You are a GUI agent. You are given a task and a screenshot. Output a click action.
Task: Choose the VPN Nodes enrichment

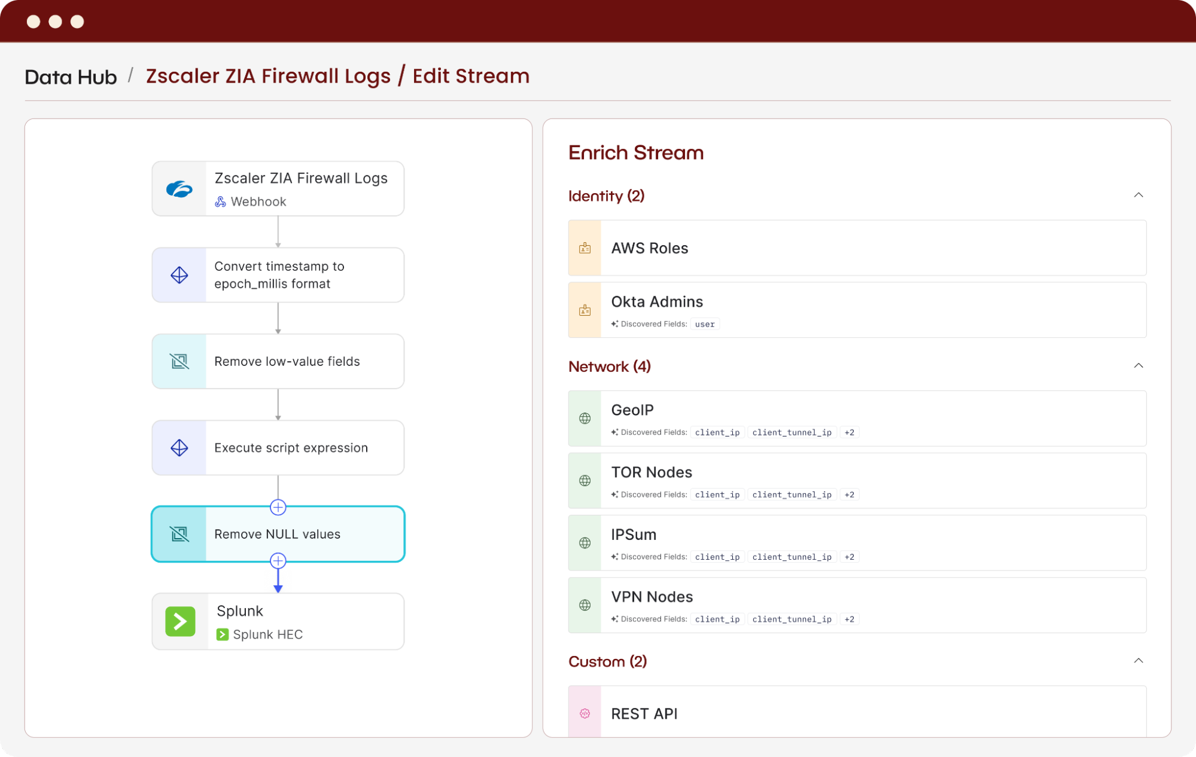[x=652, y=597]
